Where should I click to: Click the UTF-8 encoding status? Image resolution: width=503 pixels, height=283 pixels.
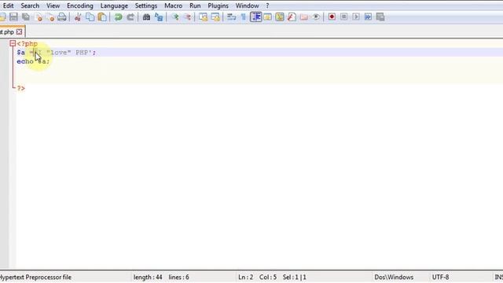[x=440, y=277]
